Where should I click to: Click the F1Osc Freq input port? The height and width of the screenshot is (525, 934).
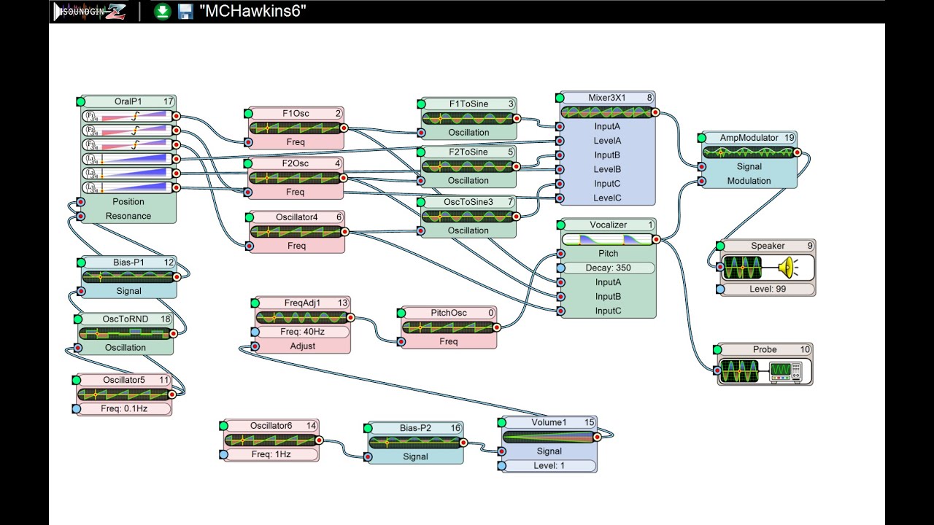248,142
